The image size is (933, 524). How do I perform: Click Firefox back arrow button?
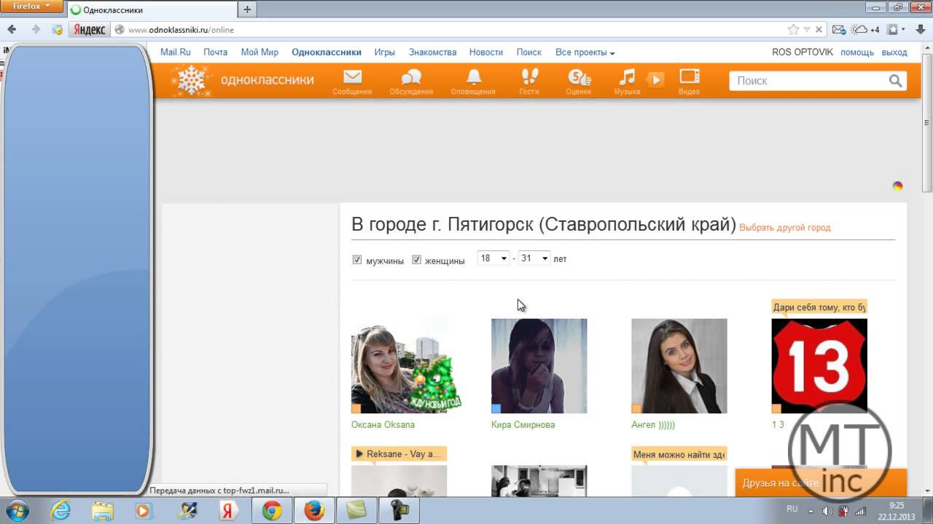pyautogui.click(x=12, y=30)
